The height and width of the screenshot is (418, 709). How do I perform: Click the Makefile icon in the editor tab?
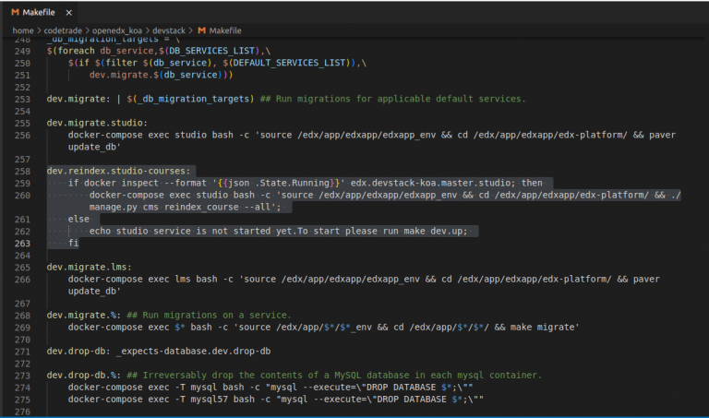15,11
